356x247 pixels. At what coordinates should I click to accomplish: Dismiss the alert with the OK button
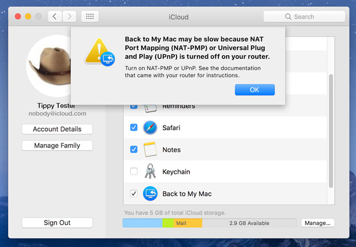point(255,90)
